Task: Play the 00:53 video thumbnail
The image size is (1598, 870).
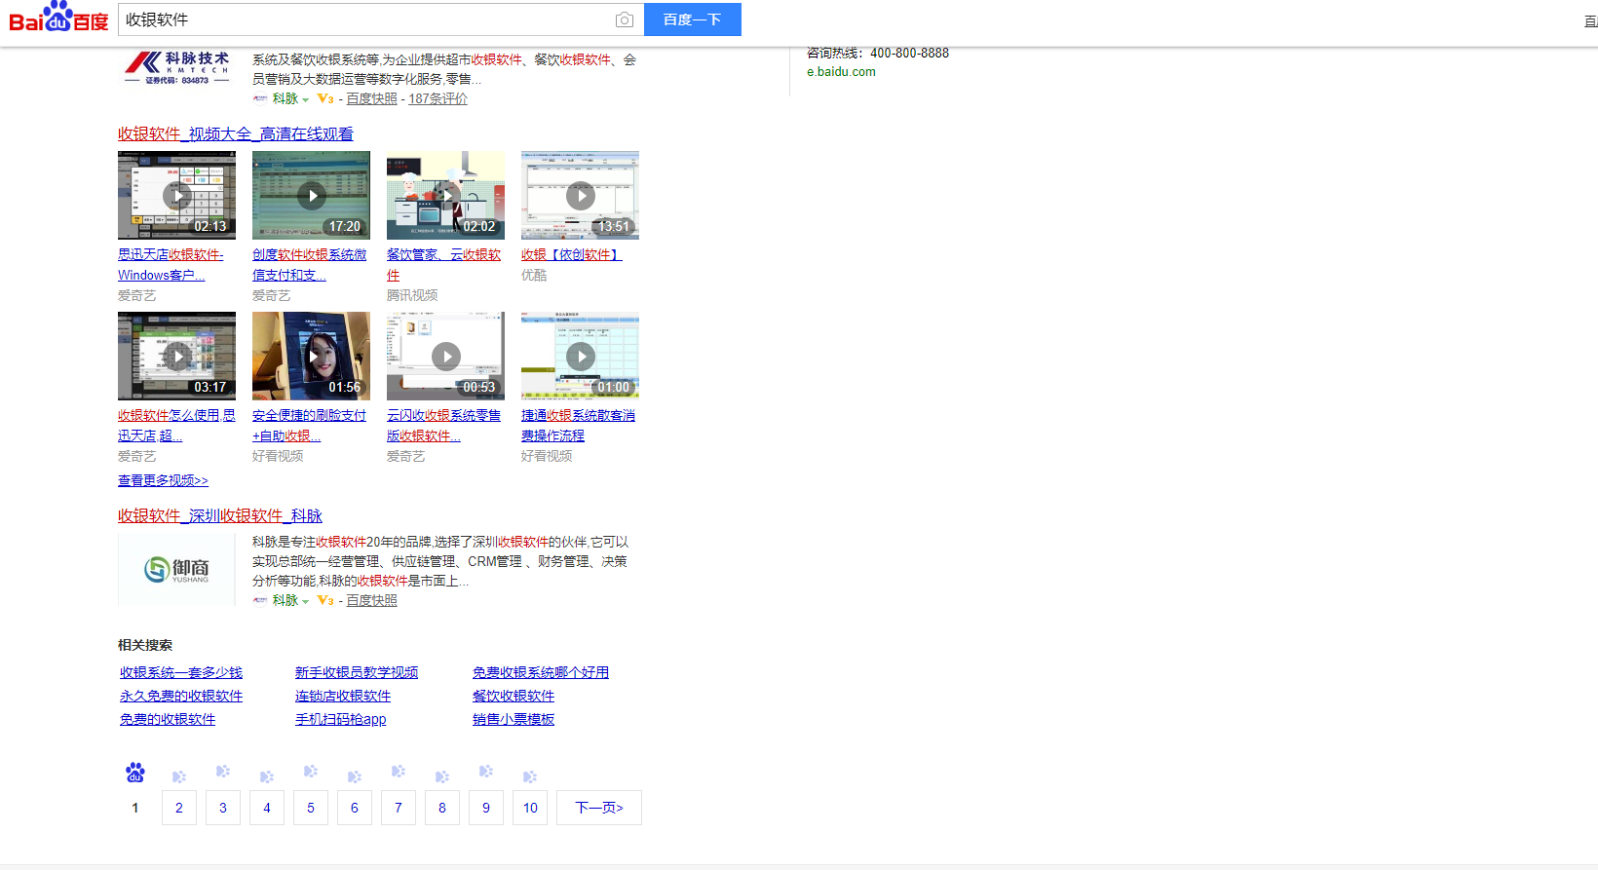Action: click(445, 356)
